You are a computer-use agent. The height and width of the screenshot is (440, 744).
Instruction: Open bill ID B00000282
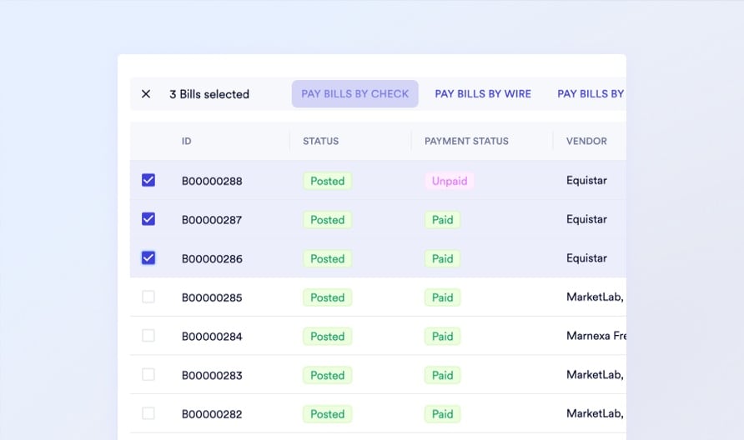(212, 414)
